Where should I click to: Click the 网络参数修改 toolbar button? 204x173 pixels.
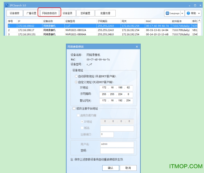click(x=49, y=13)
